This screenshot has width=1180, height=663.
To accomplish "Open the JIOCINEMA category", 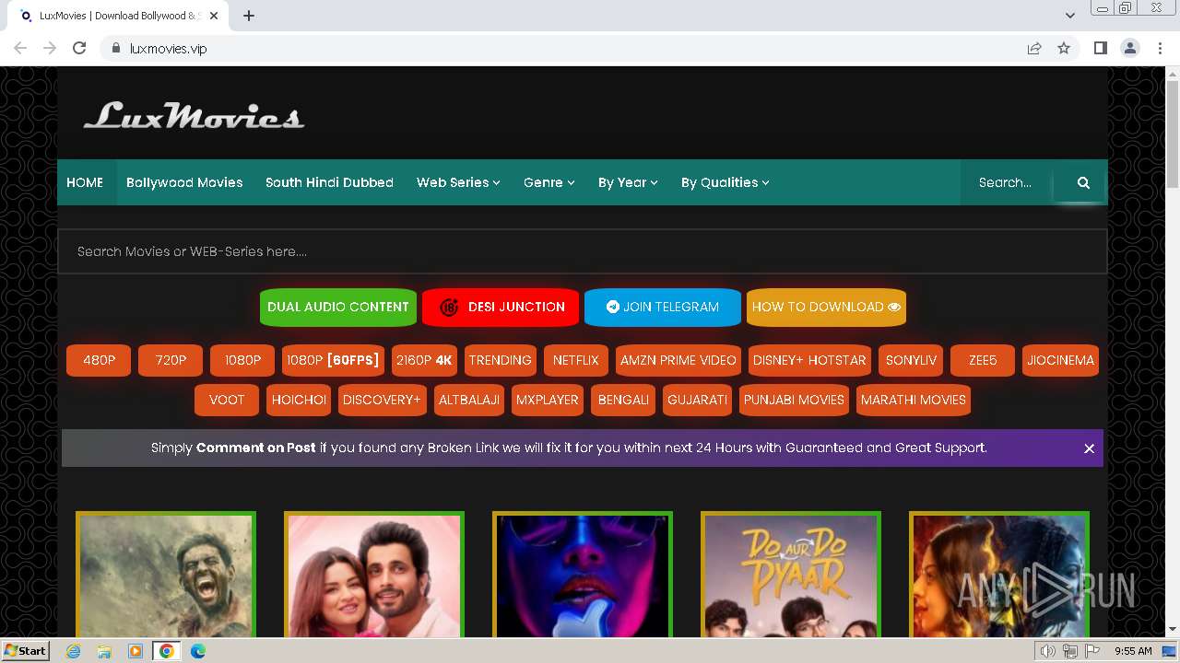I will click(1060, 360).
